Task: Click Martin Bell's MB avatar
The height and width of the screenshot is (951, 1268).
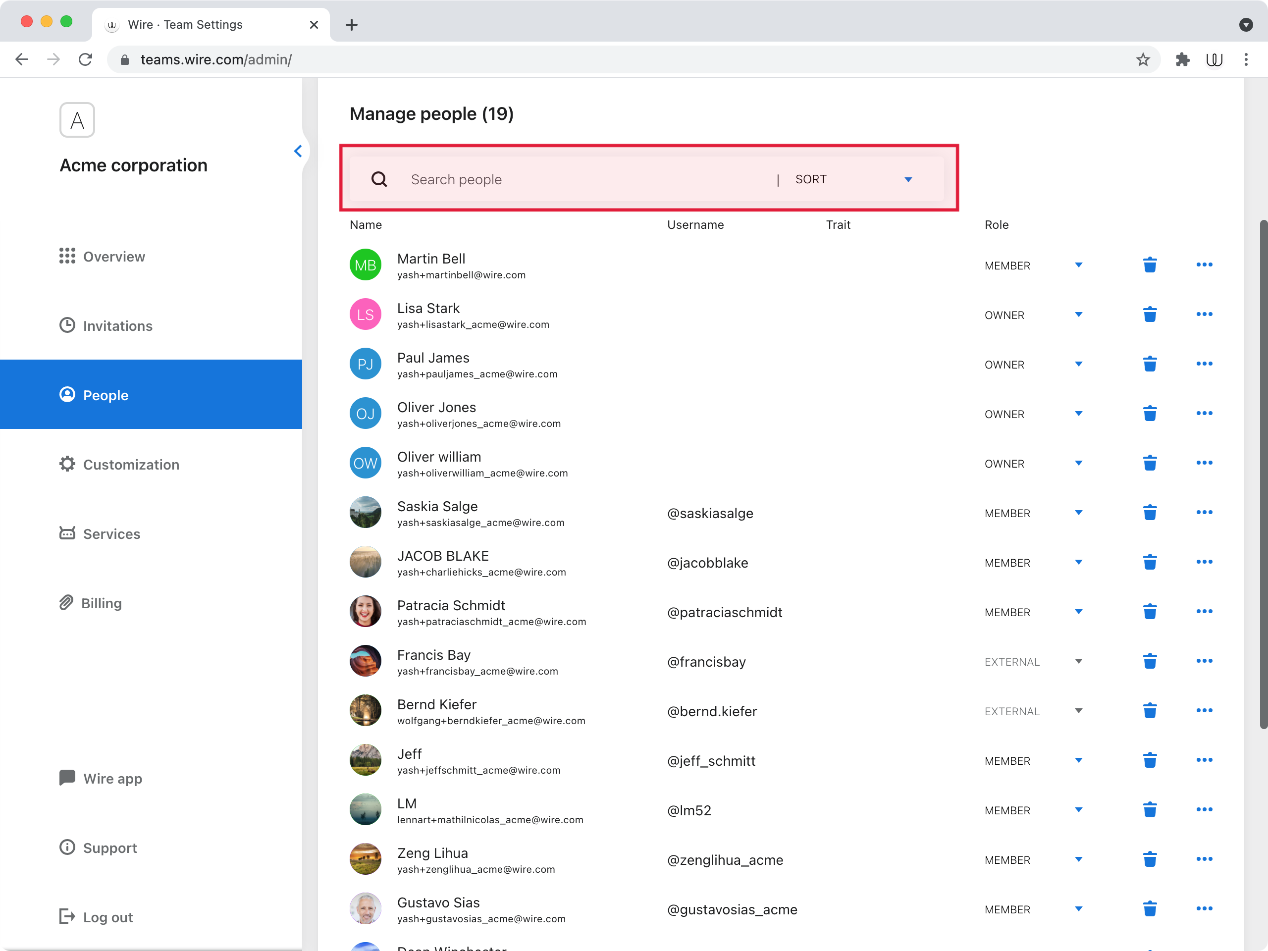Action: click(x=365, y=265)
